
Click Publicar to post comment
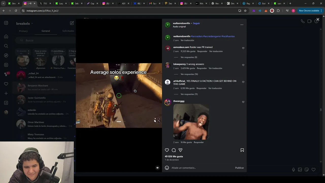[x=239, y=168]
